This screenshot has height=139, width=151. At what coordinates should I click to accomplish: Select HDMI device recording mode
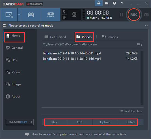51,15
